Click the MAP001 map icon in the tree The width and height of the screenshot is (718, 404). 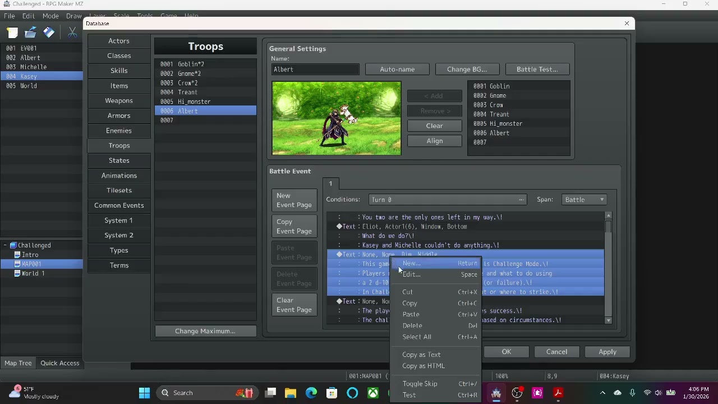pos(17,264)
